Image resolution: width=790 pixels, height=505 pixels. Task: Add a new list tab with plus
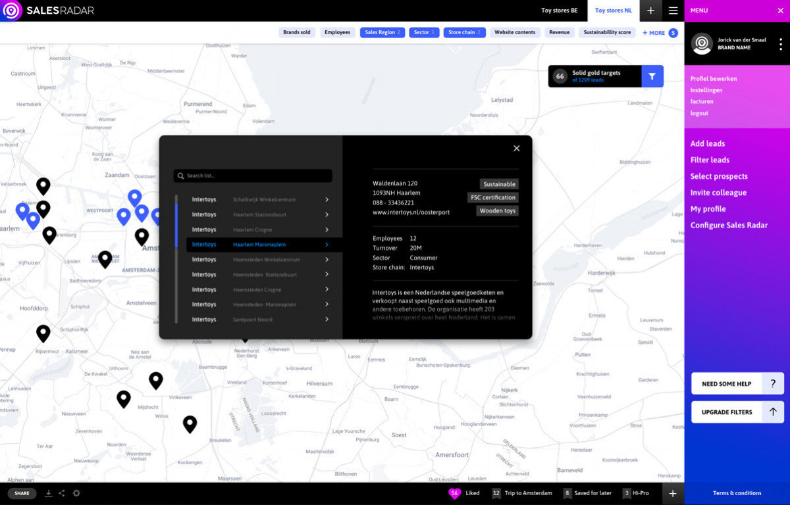(650, 11)
